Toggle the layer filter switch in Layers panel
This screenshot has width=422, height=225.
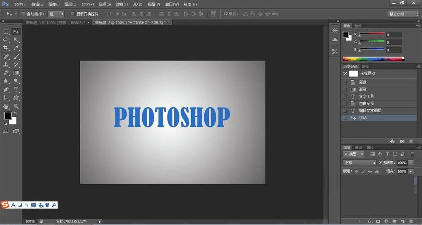[412, 154]
